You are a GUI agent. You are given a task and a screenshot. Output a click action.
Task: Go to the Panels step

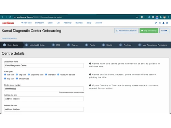tap(92, 45)
